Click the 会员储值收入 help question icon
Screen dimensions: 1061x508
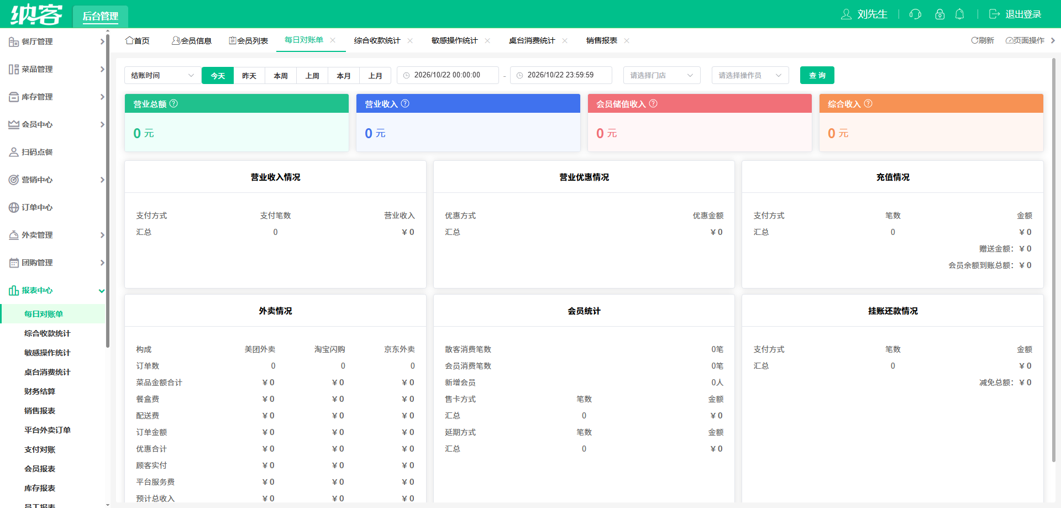click(653, 103)
